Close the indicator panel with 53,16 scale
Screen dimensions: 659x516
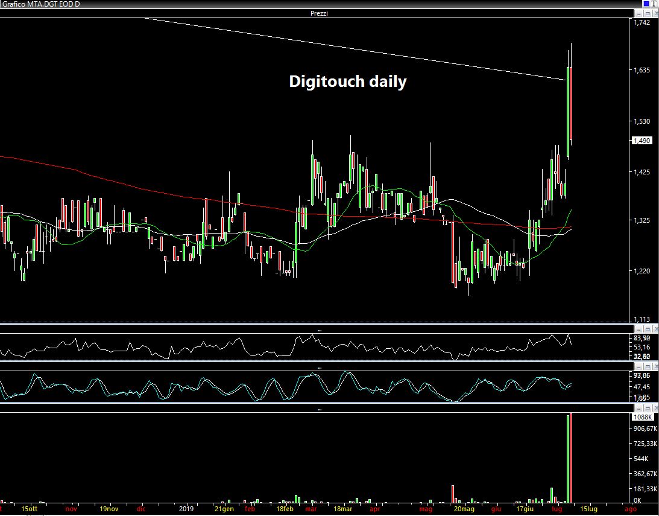click(655, 329)
